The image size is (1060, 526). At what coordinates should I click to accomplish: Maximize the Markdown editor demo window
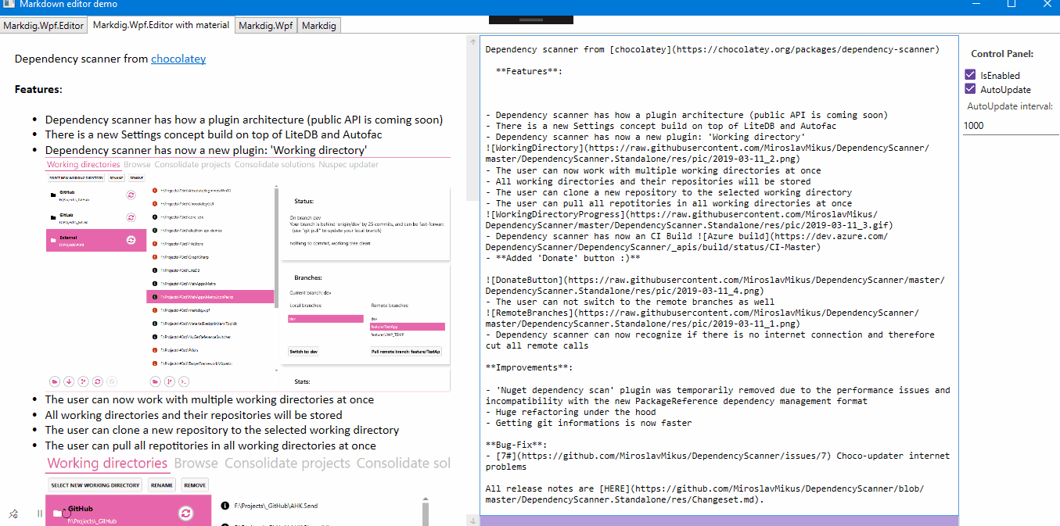(1011, 4)
